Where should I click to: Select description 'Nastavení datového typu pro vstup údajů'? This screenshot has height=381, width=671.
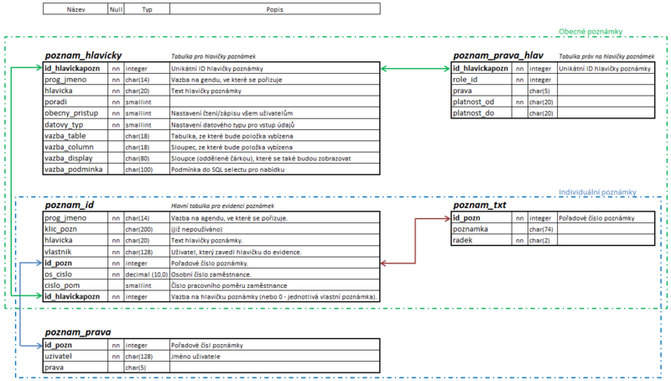tap(233, 125)
